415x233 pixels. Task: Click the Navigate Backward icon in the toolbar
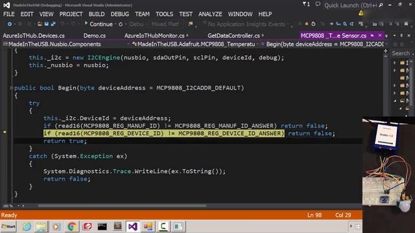(10, 24)
